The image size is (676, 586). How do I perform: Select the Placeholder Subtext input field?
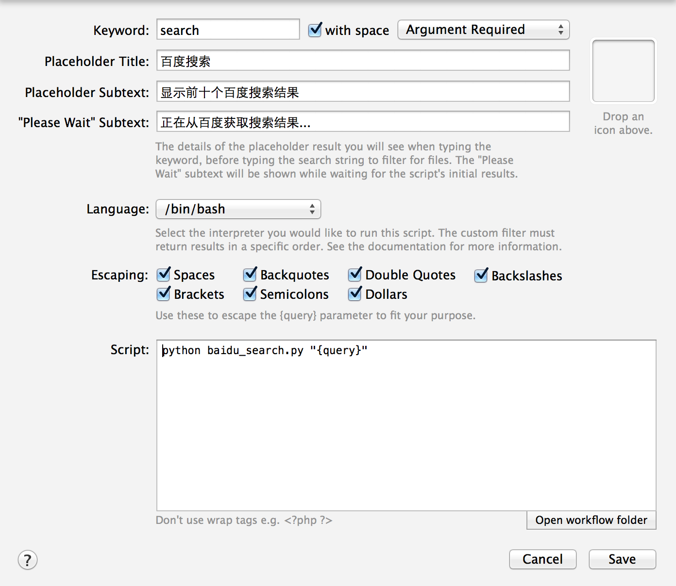pyautogui.click(x=363, y=92)
